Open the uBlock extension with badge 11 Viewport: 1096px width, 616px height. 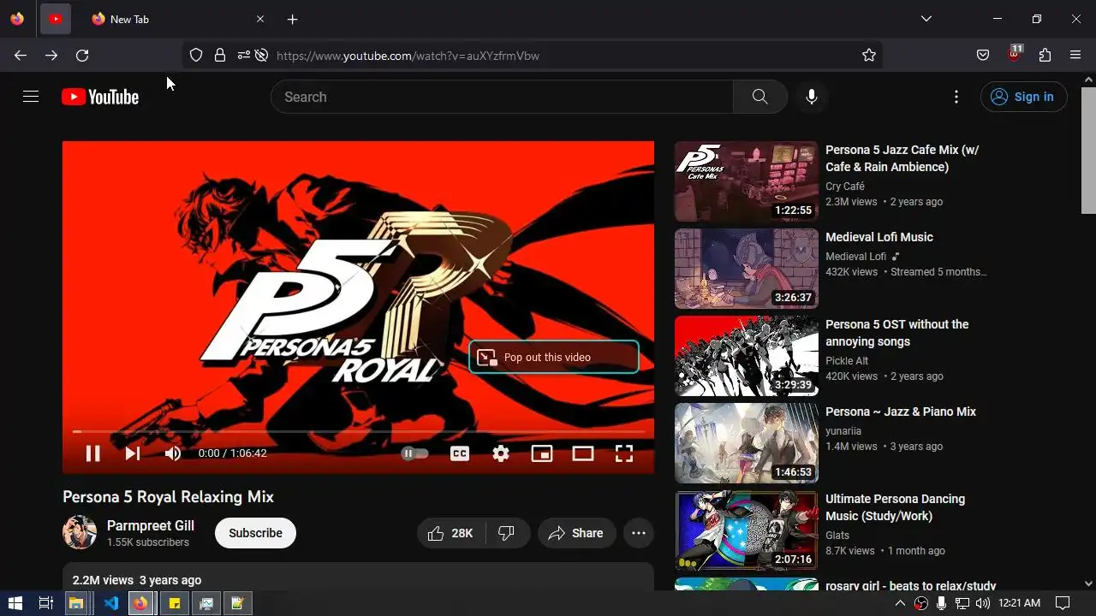[x=1014, y=55]
